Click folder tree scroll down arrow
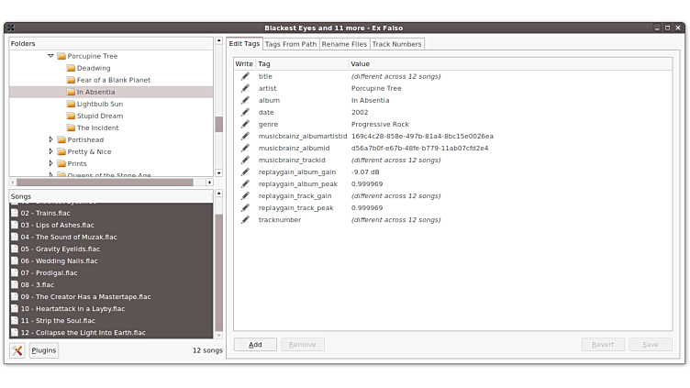 click(x=218, y=172)
